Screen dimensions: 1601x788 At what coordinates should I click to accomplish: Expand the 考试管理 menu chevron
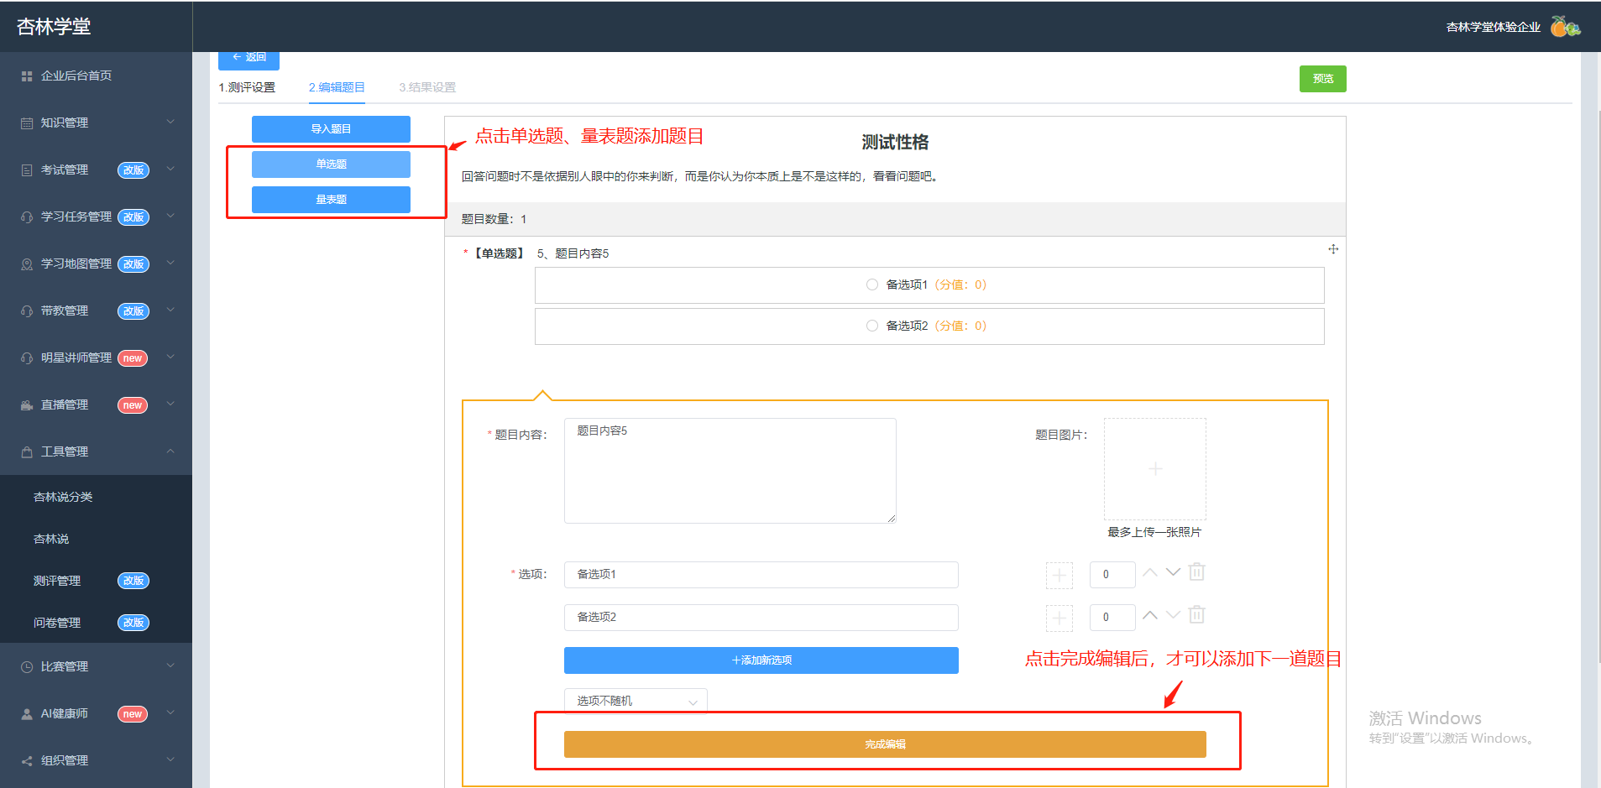tap(170, 170)
